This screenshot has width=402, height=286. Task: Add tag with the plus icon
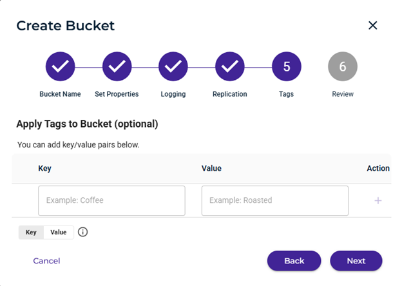click(378, 201)
